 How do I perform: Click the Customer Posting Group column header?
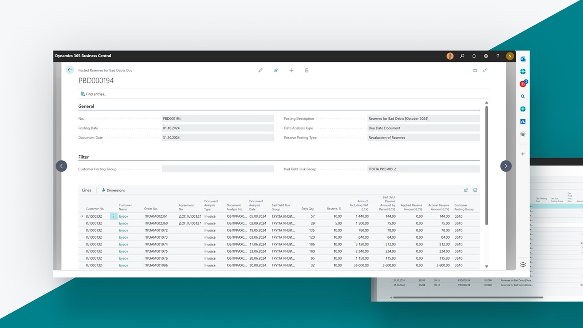[x=464, y=207]
